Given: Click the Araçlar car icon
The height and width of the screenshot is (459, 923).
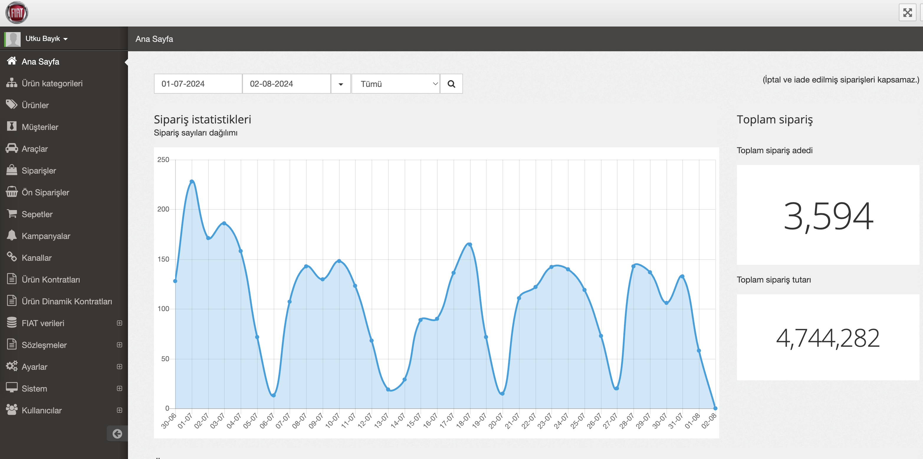Looking at the screenshot, I should [12, 148].
